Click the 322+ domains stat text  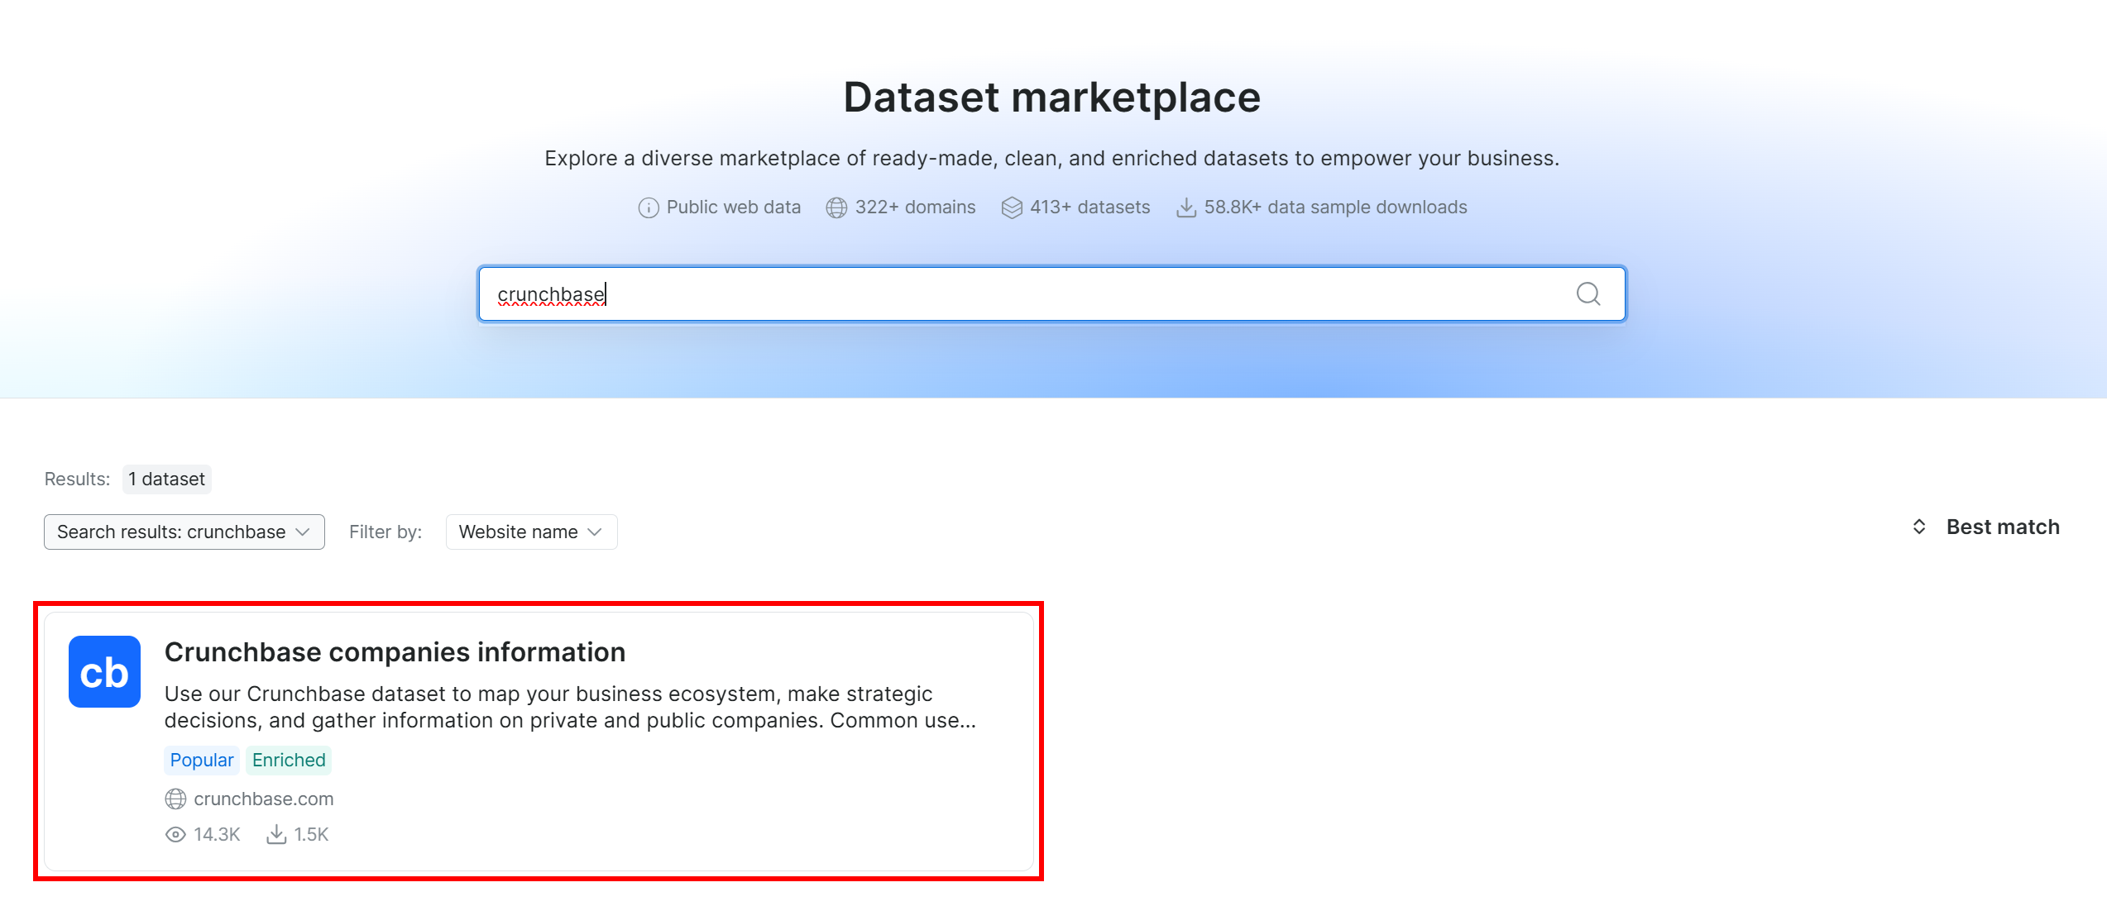(x=915, y=207)
